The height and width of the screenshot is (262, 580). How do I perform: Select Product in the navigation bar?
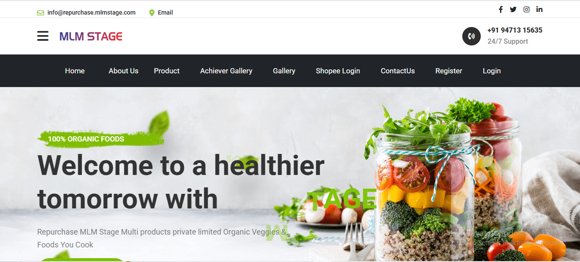167,71
